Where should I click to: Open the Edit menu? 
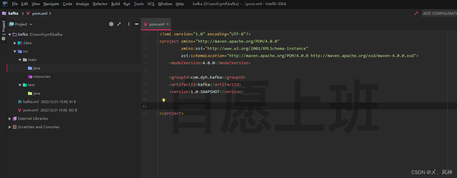(25, 4)
